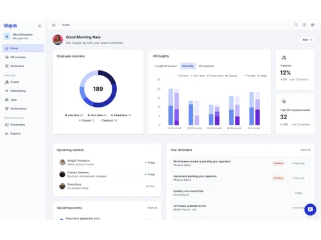Click the Casual donut legend entry
Viewport: 321px width, 240px height.
[x=87, y=120]
